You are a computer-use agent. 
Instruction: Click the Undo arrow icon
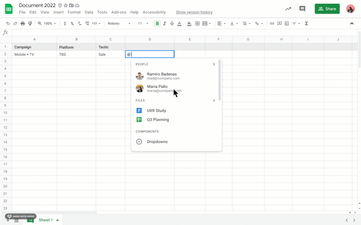(8, 23)
